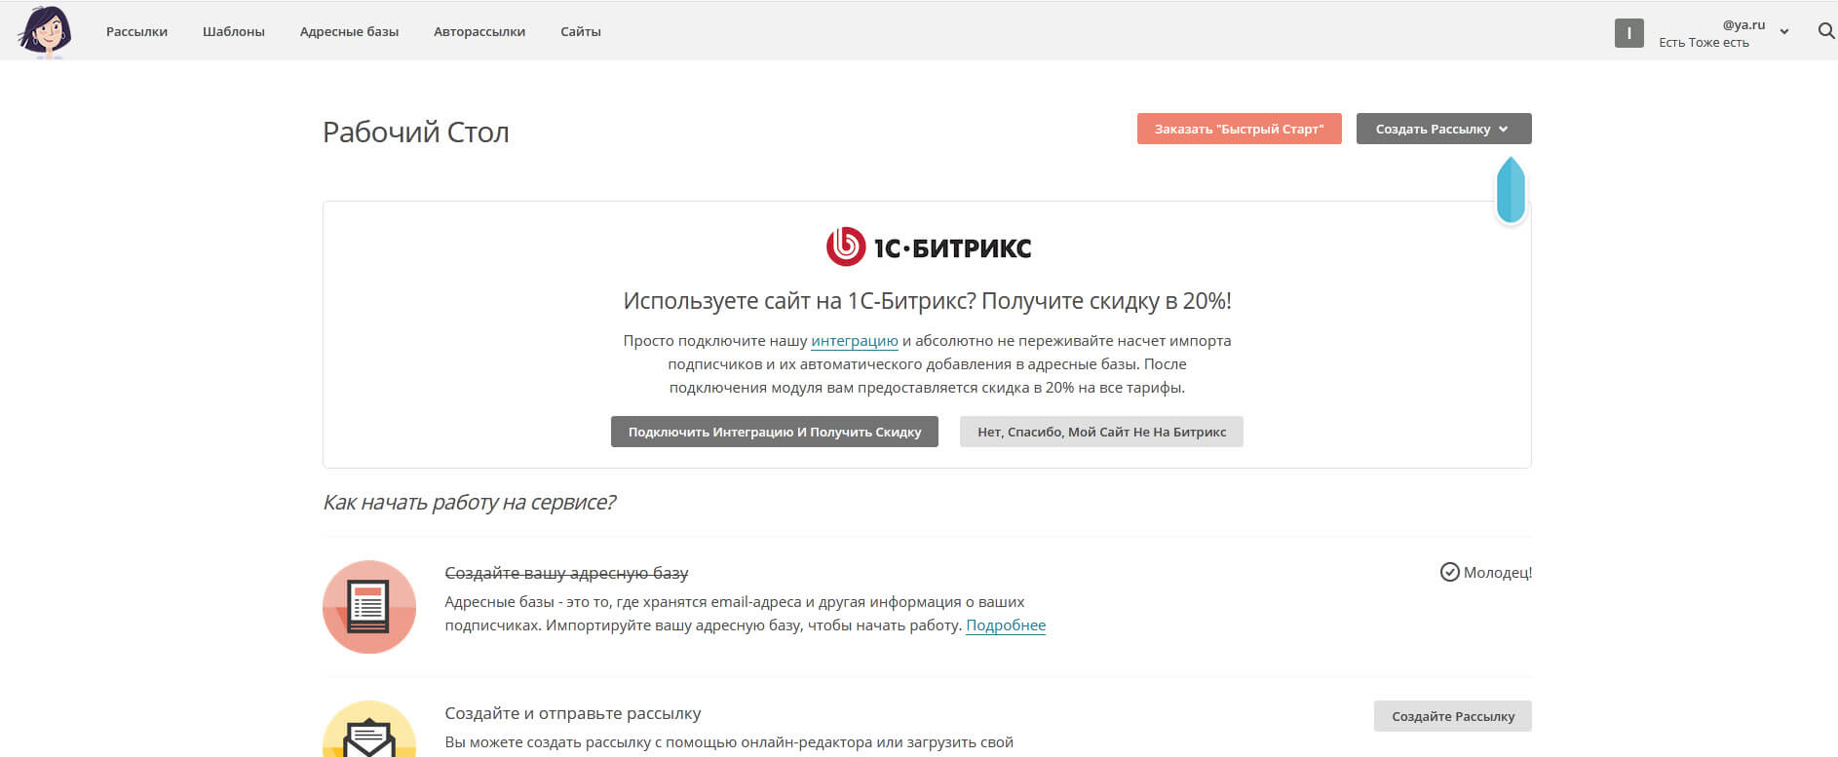Open Адресные базы section
The image size is (1838, 757).
click(x=349, y=31)
